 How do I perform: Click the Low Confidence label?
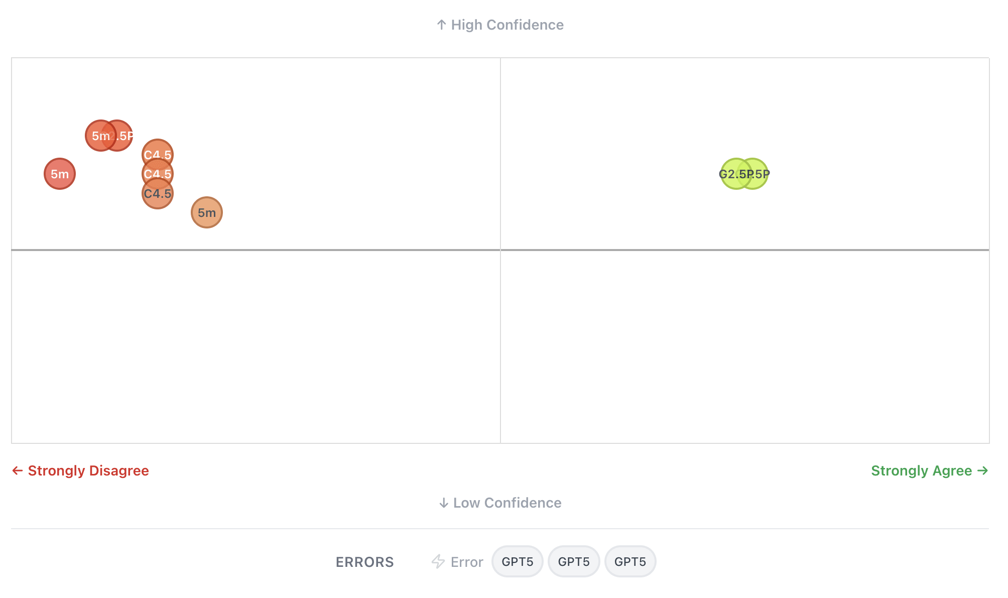[507, 503]
